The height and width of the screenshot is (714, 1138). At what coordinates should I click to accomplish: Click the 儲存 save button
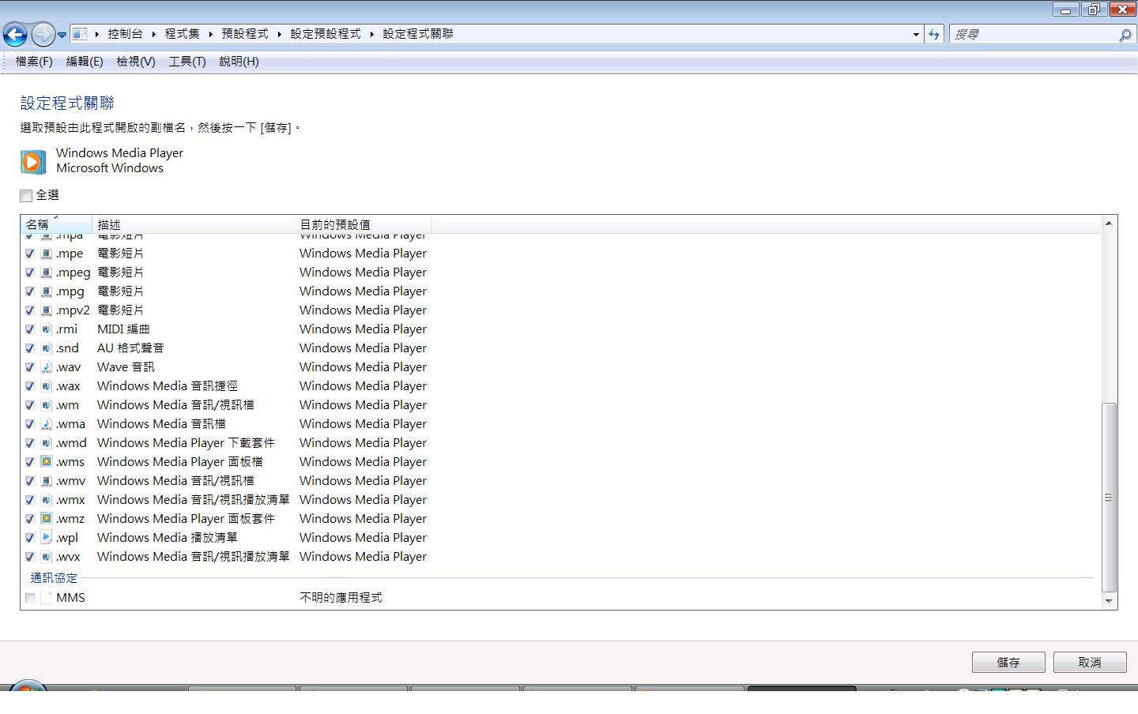pos(1008,662)
